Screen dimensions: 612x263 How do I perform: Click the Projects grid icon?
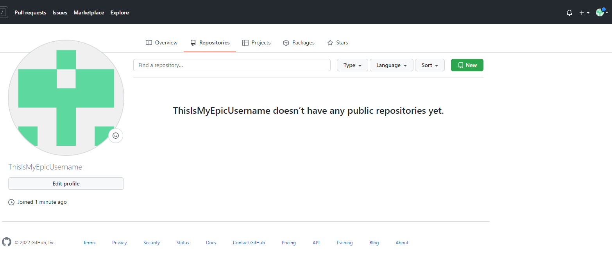tap(245, 42)
